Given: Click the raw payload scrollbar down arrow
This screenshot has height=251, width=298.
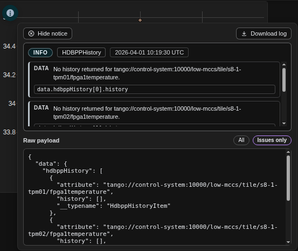Looking at the screenshot, I should (288, 242).
